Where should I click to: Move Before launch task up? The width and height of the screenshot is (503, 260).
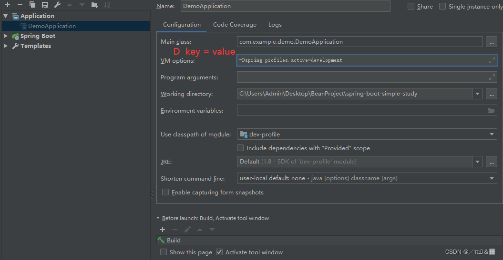click(200, 230)
